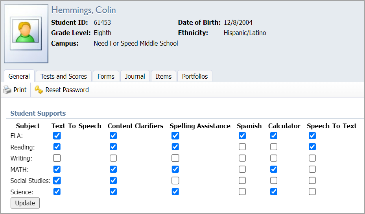The width and height of the screenshot is (365, 214).
Task: Enable Spanish support for Writing
Action: point(242,158)
